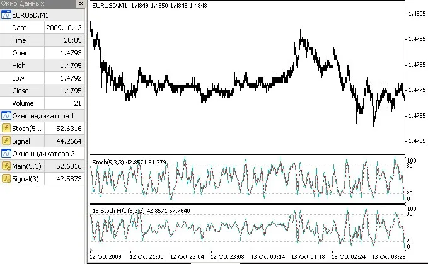The image size is (428, 264).
Task: Select the Time value 20:05
Action: pyautogui.click(x=62, y=40)
